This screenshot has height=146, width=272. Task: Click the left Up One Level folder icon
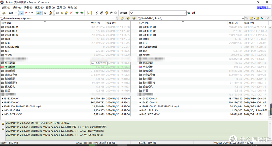[128, 18]
